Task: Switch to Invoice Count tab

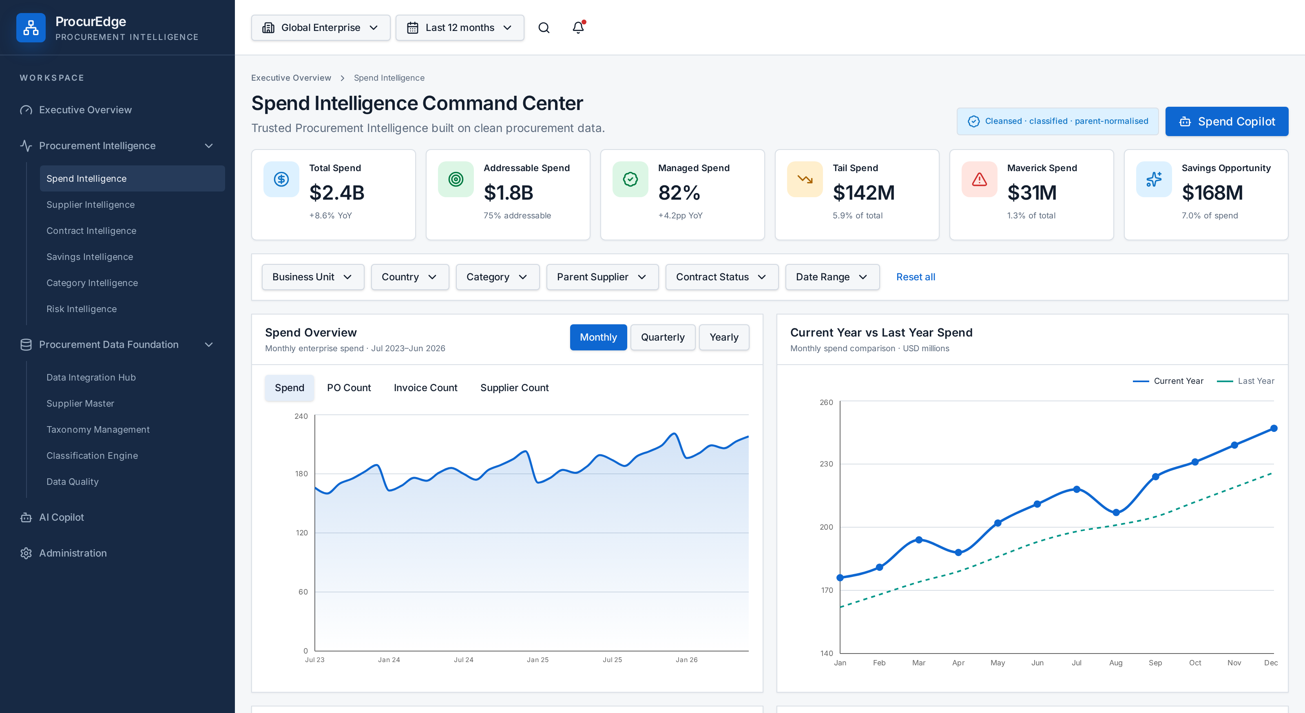Action: (x=425, y=387)
